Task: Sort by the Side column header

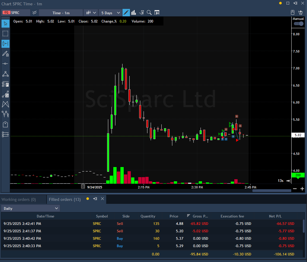Action: (x=126, y=216)
